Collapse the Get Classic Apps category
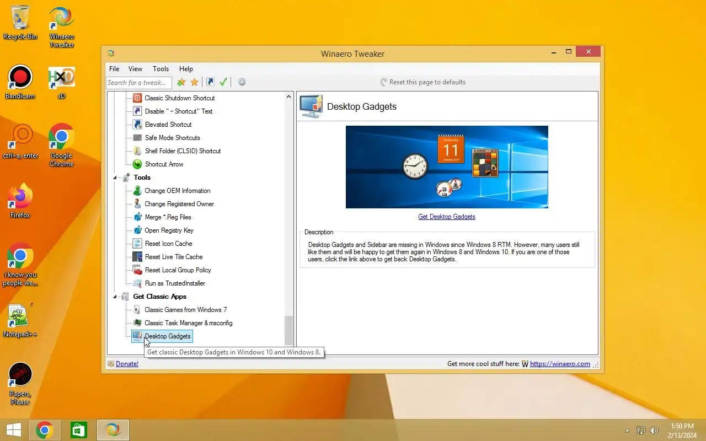 tap(115, 297)
